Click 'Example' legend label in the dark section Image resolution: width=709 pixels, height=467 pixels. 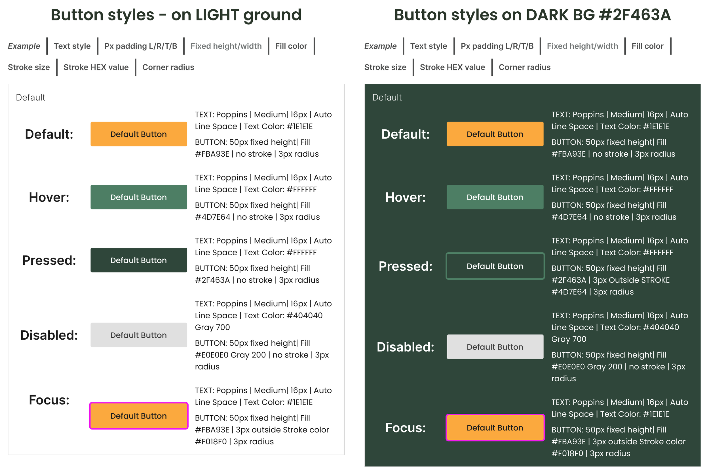coord(380,46)
